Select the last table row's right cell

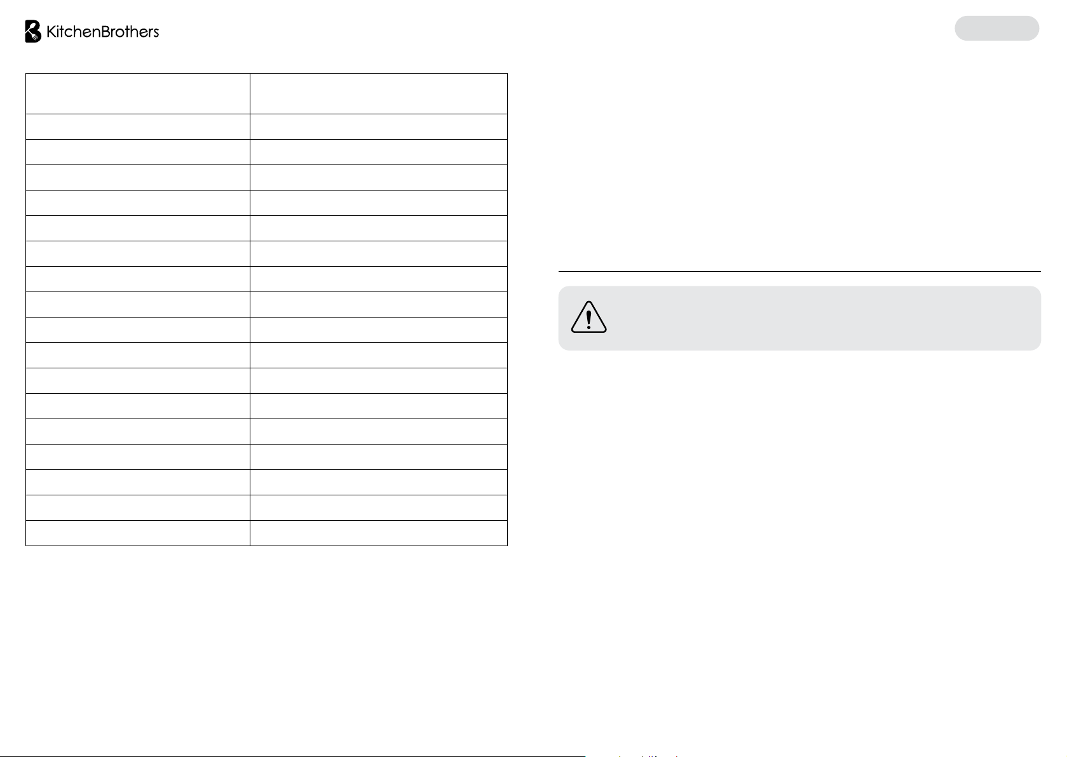pyautogui.click(x=379, y=533)
